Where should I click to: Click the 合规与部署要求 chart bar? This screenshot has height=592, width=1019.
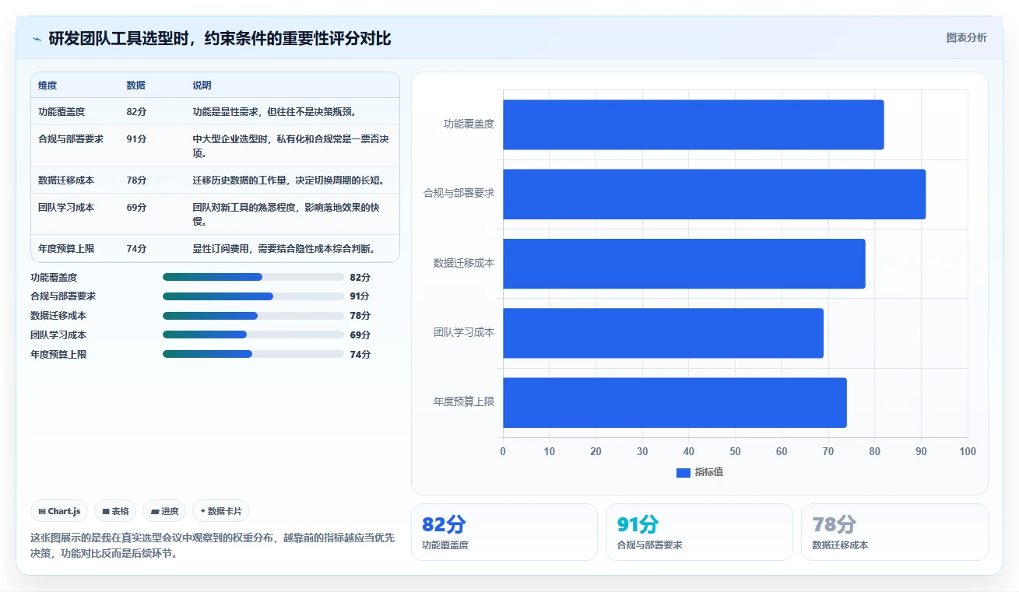click(x=714, y=194)
